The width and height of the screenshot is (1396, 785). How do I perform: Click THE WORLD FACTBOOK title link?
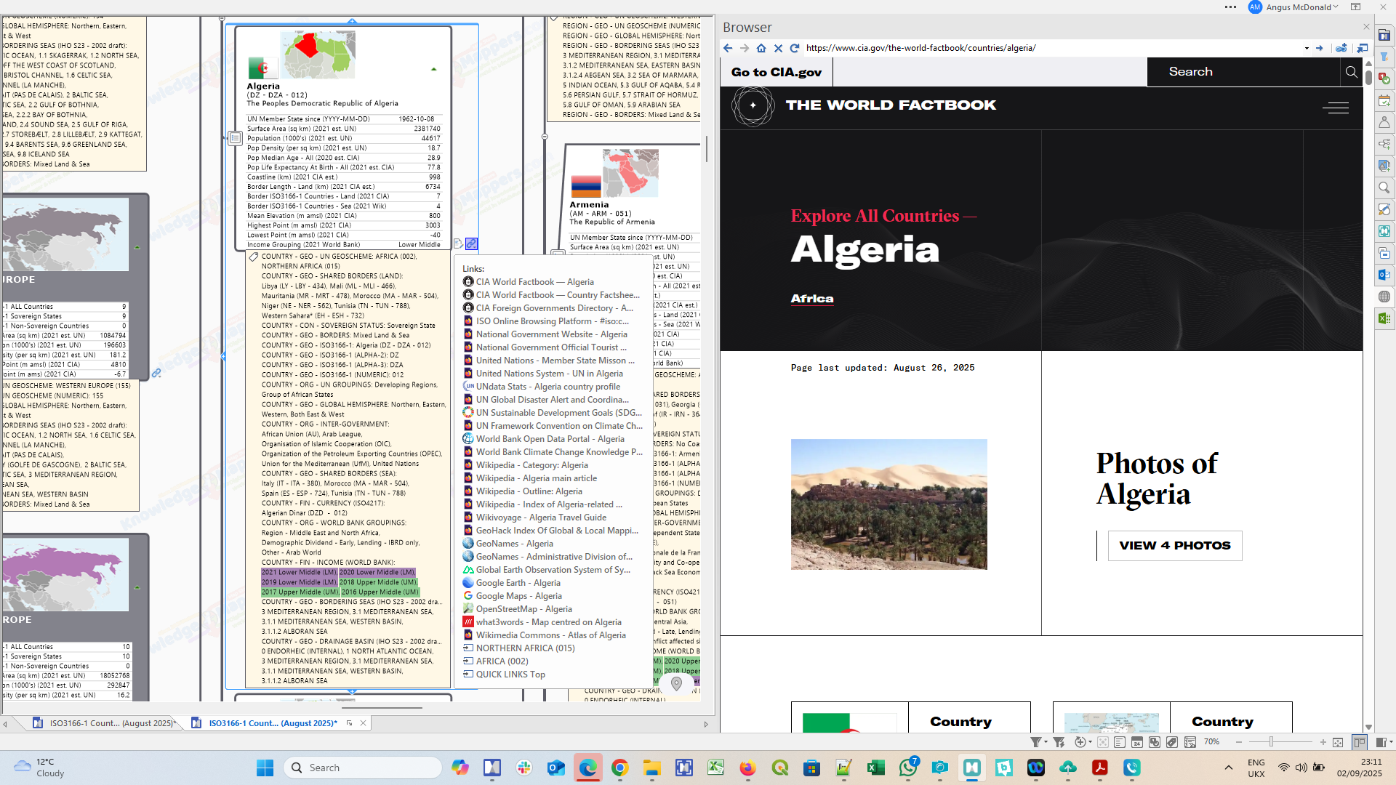(891, 105)
